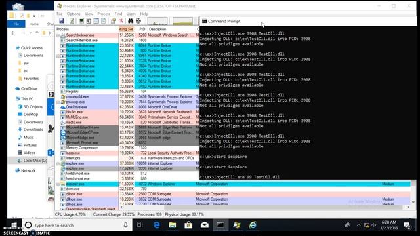Toggle the Show Process Tree toolbar icon
Image resolution: width=420 pixels, height=236 pixels.
[x=89, y=21]
